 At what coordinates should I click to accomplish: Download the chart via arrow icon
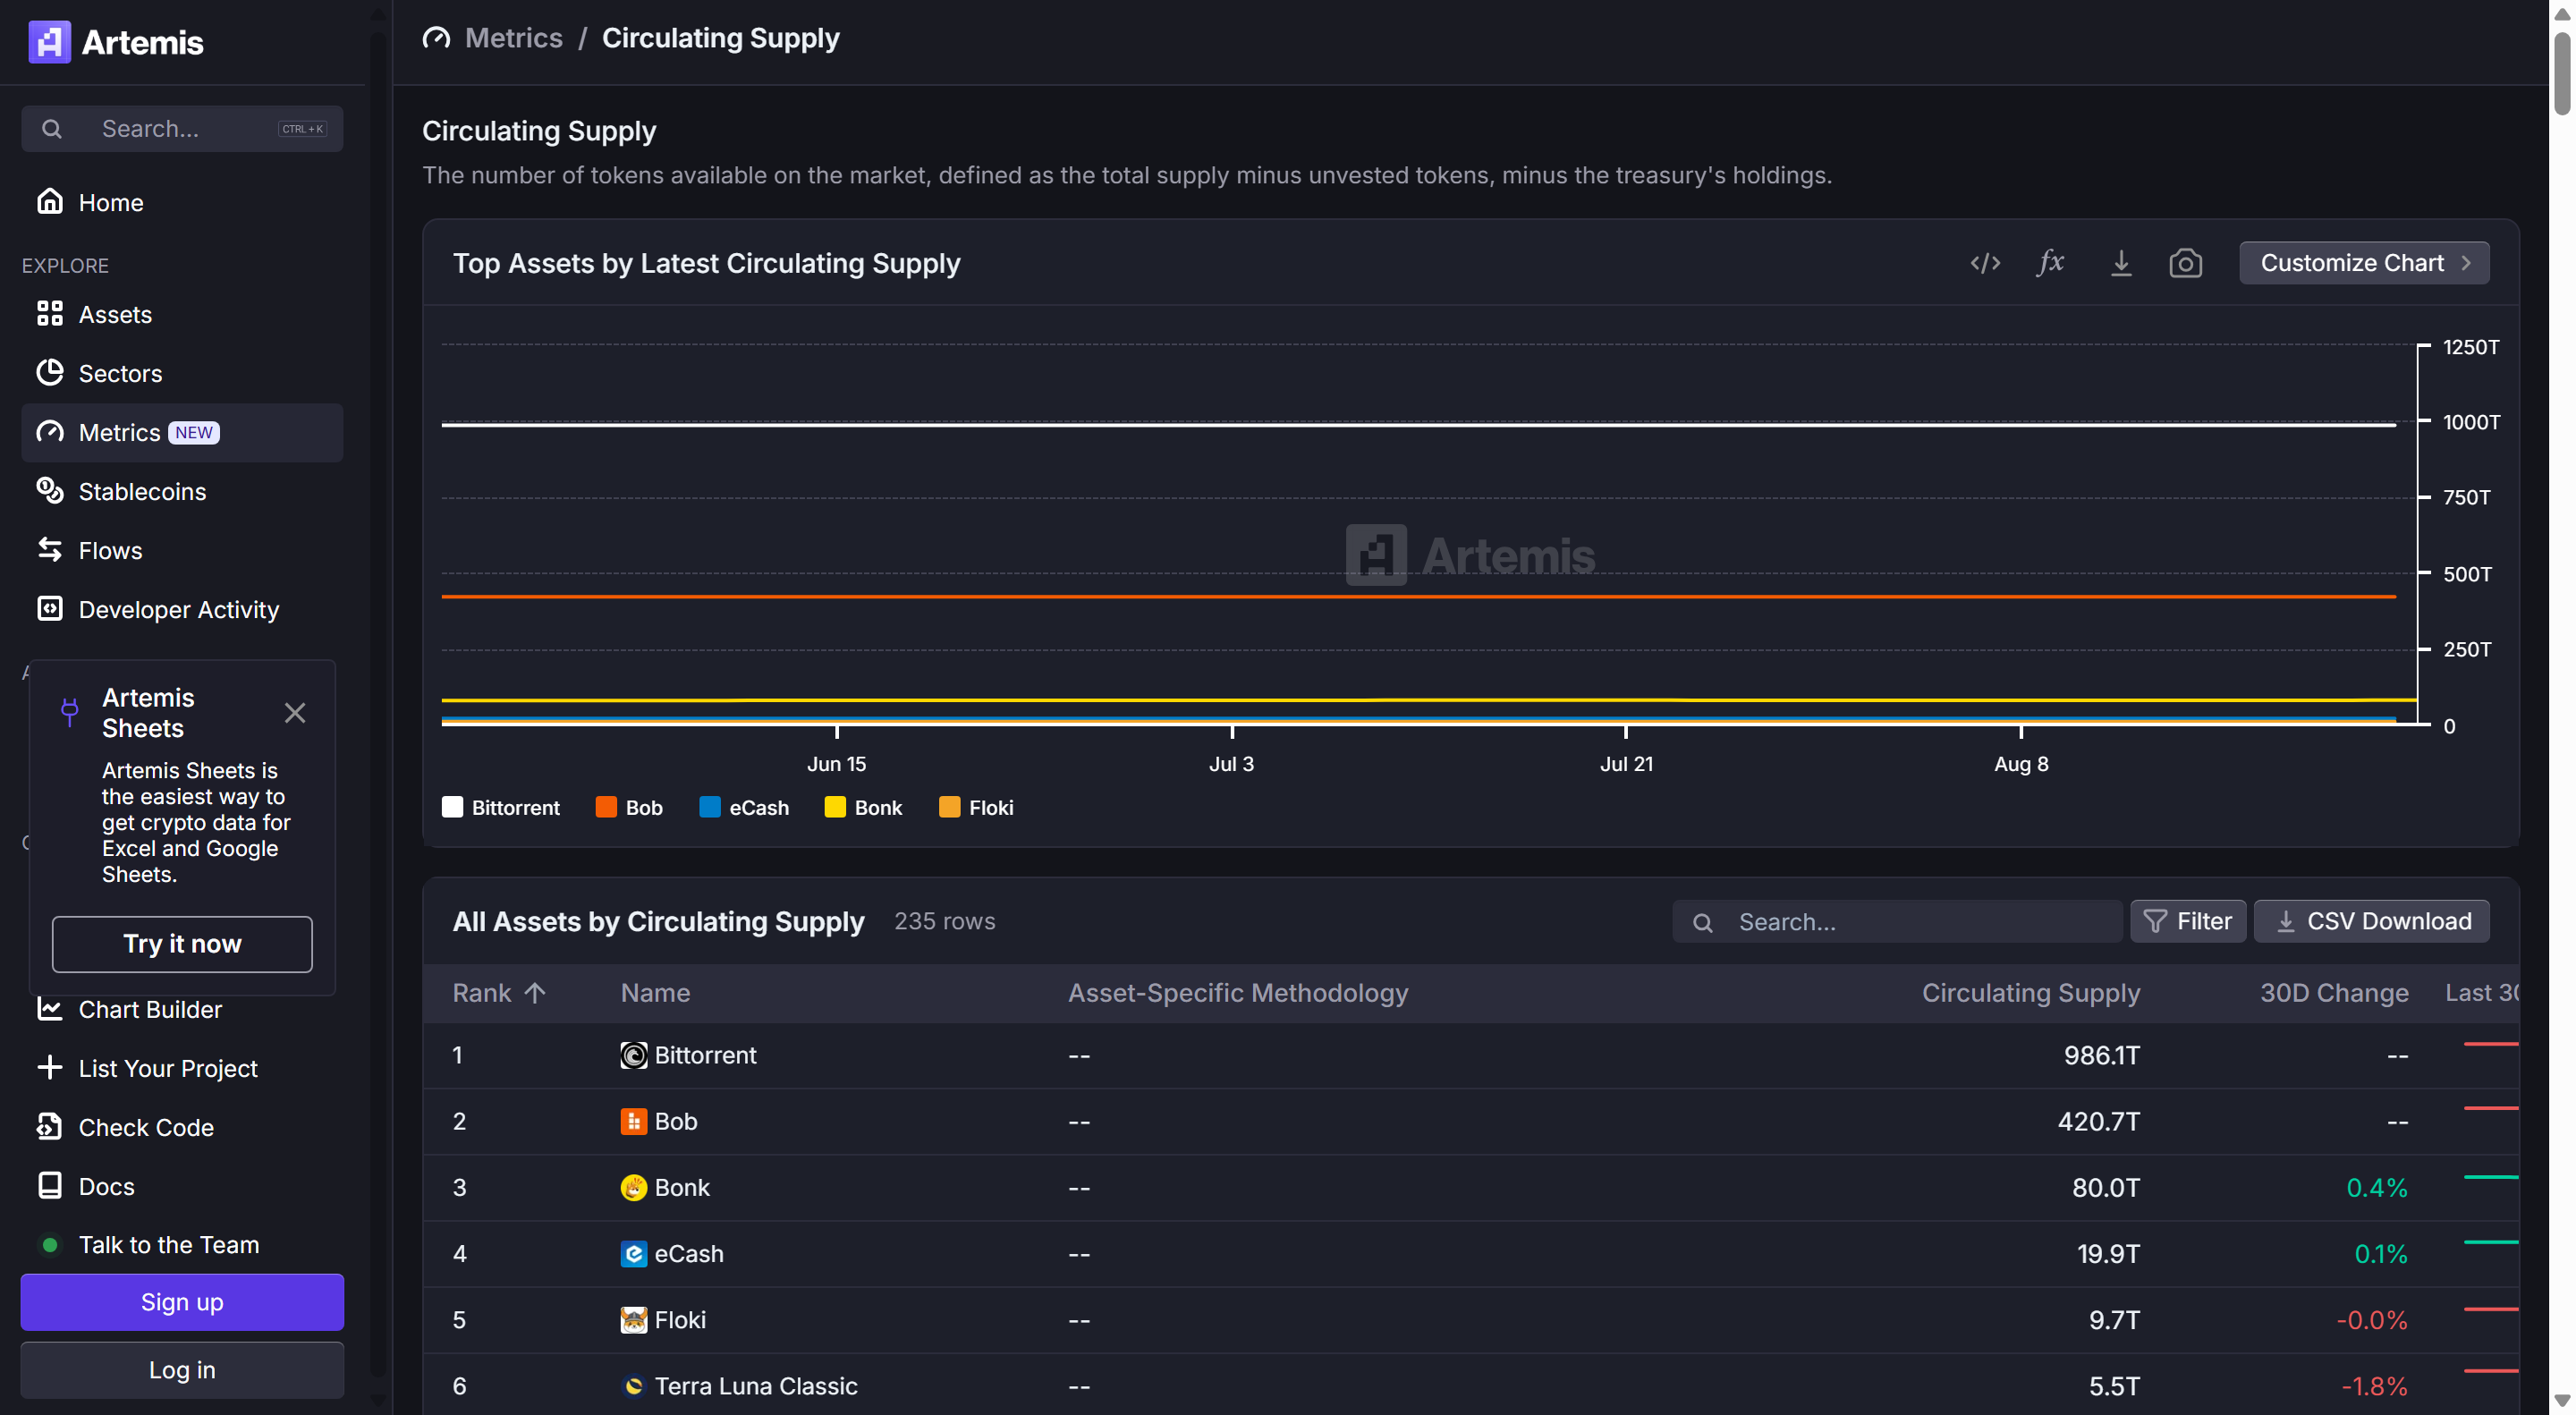click(x=2120, y=263)
